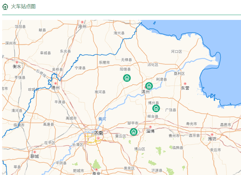Click the train station marker near 阳信县
Screen dimensions: 241x175
click(x=127, y=78)
